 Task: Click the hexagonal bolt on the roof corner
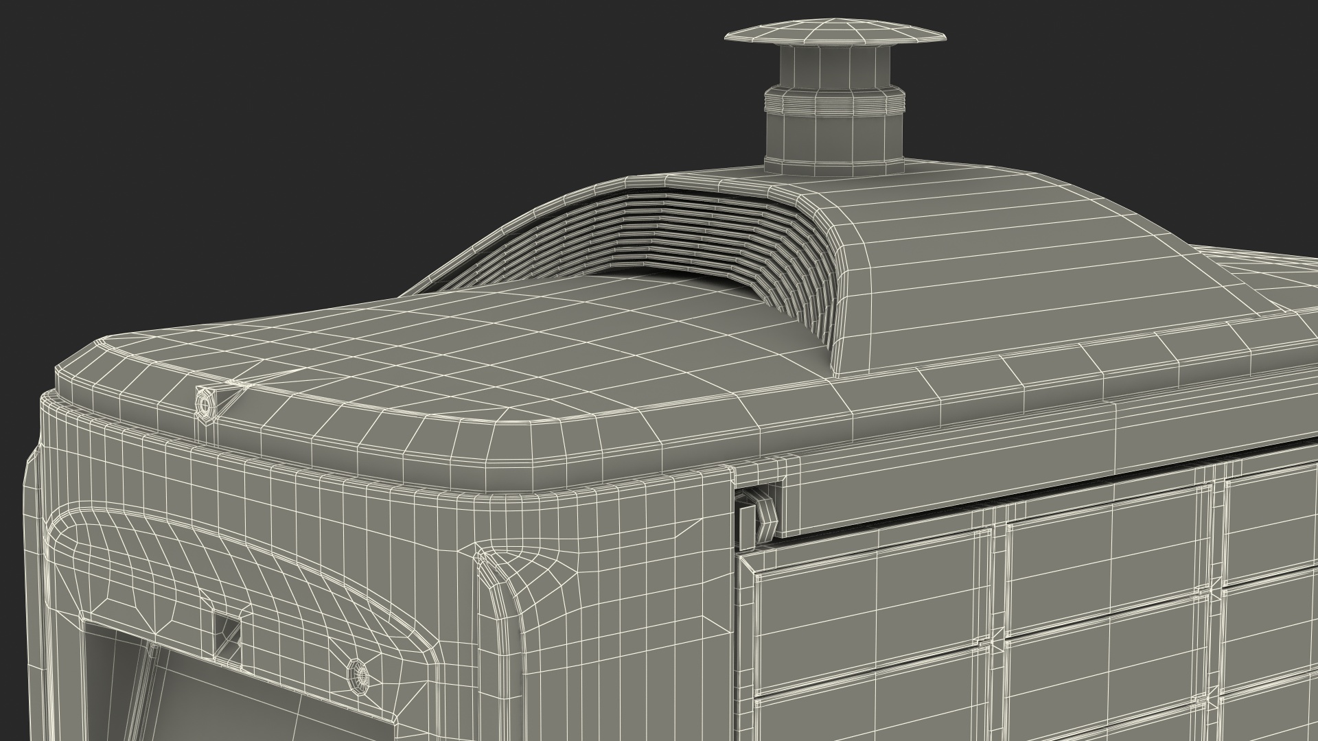[x=206, y=405]
